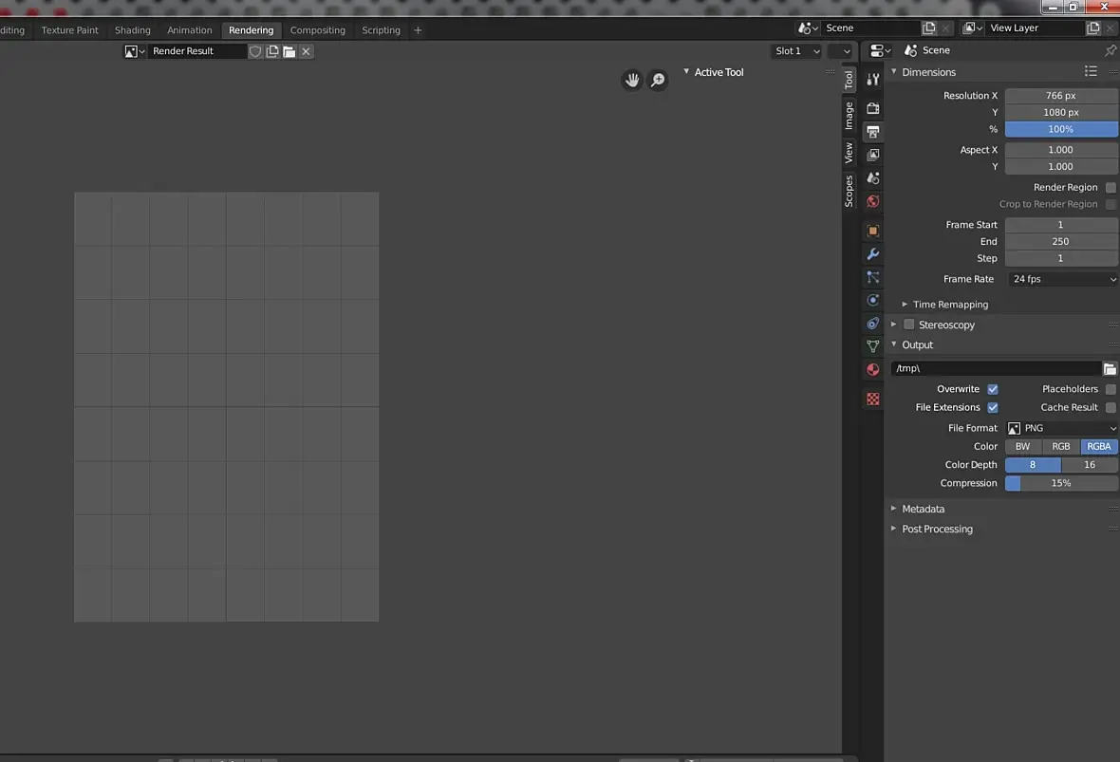The image size is (1120, 762).
Task: Enable the Placeholders checkbox
Action: (1111, 389)
